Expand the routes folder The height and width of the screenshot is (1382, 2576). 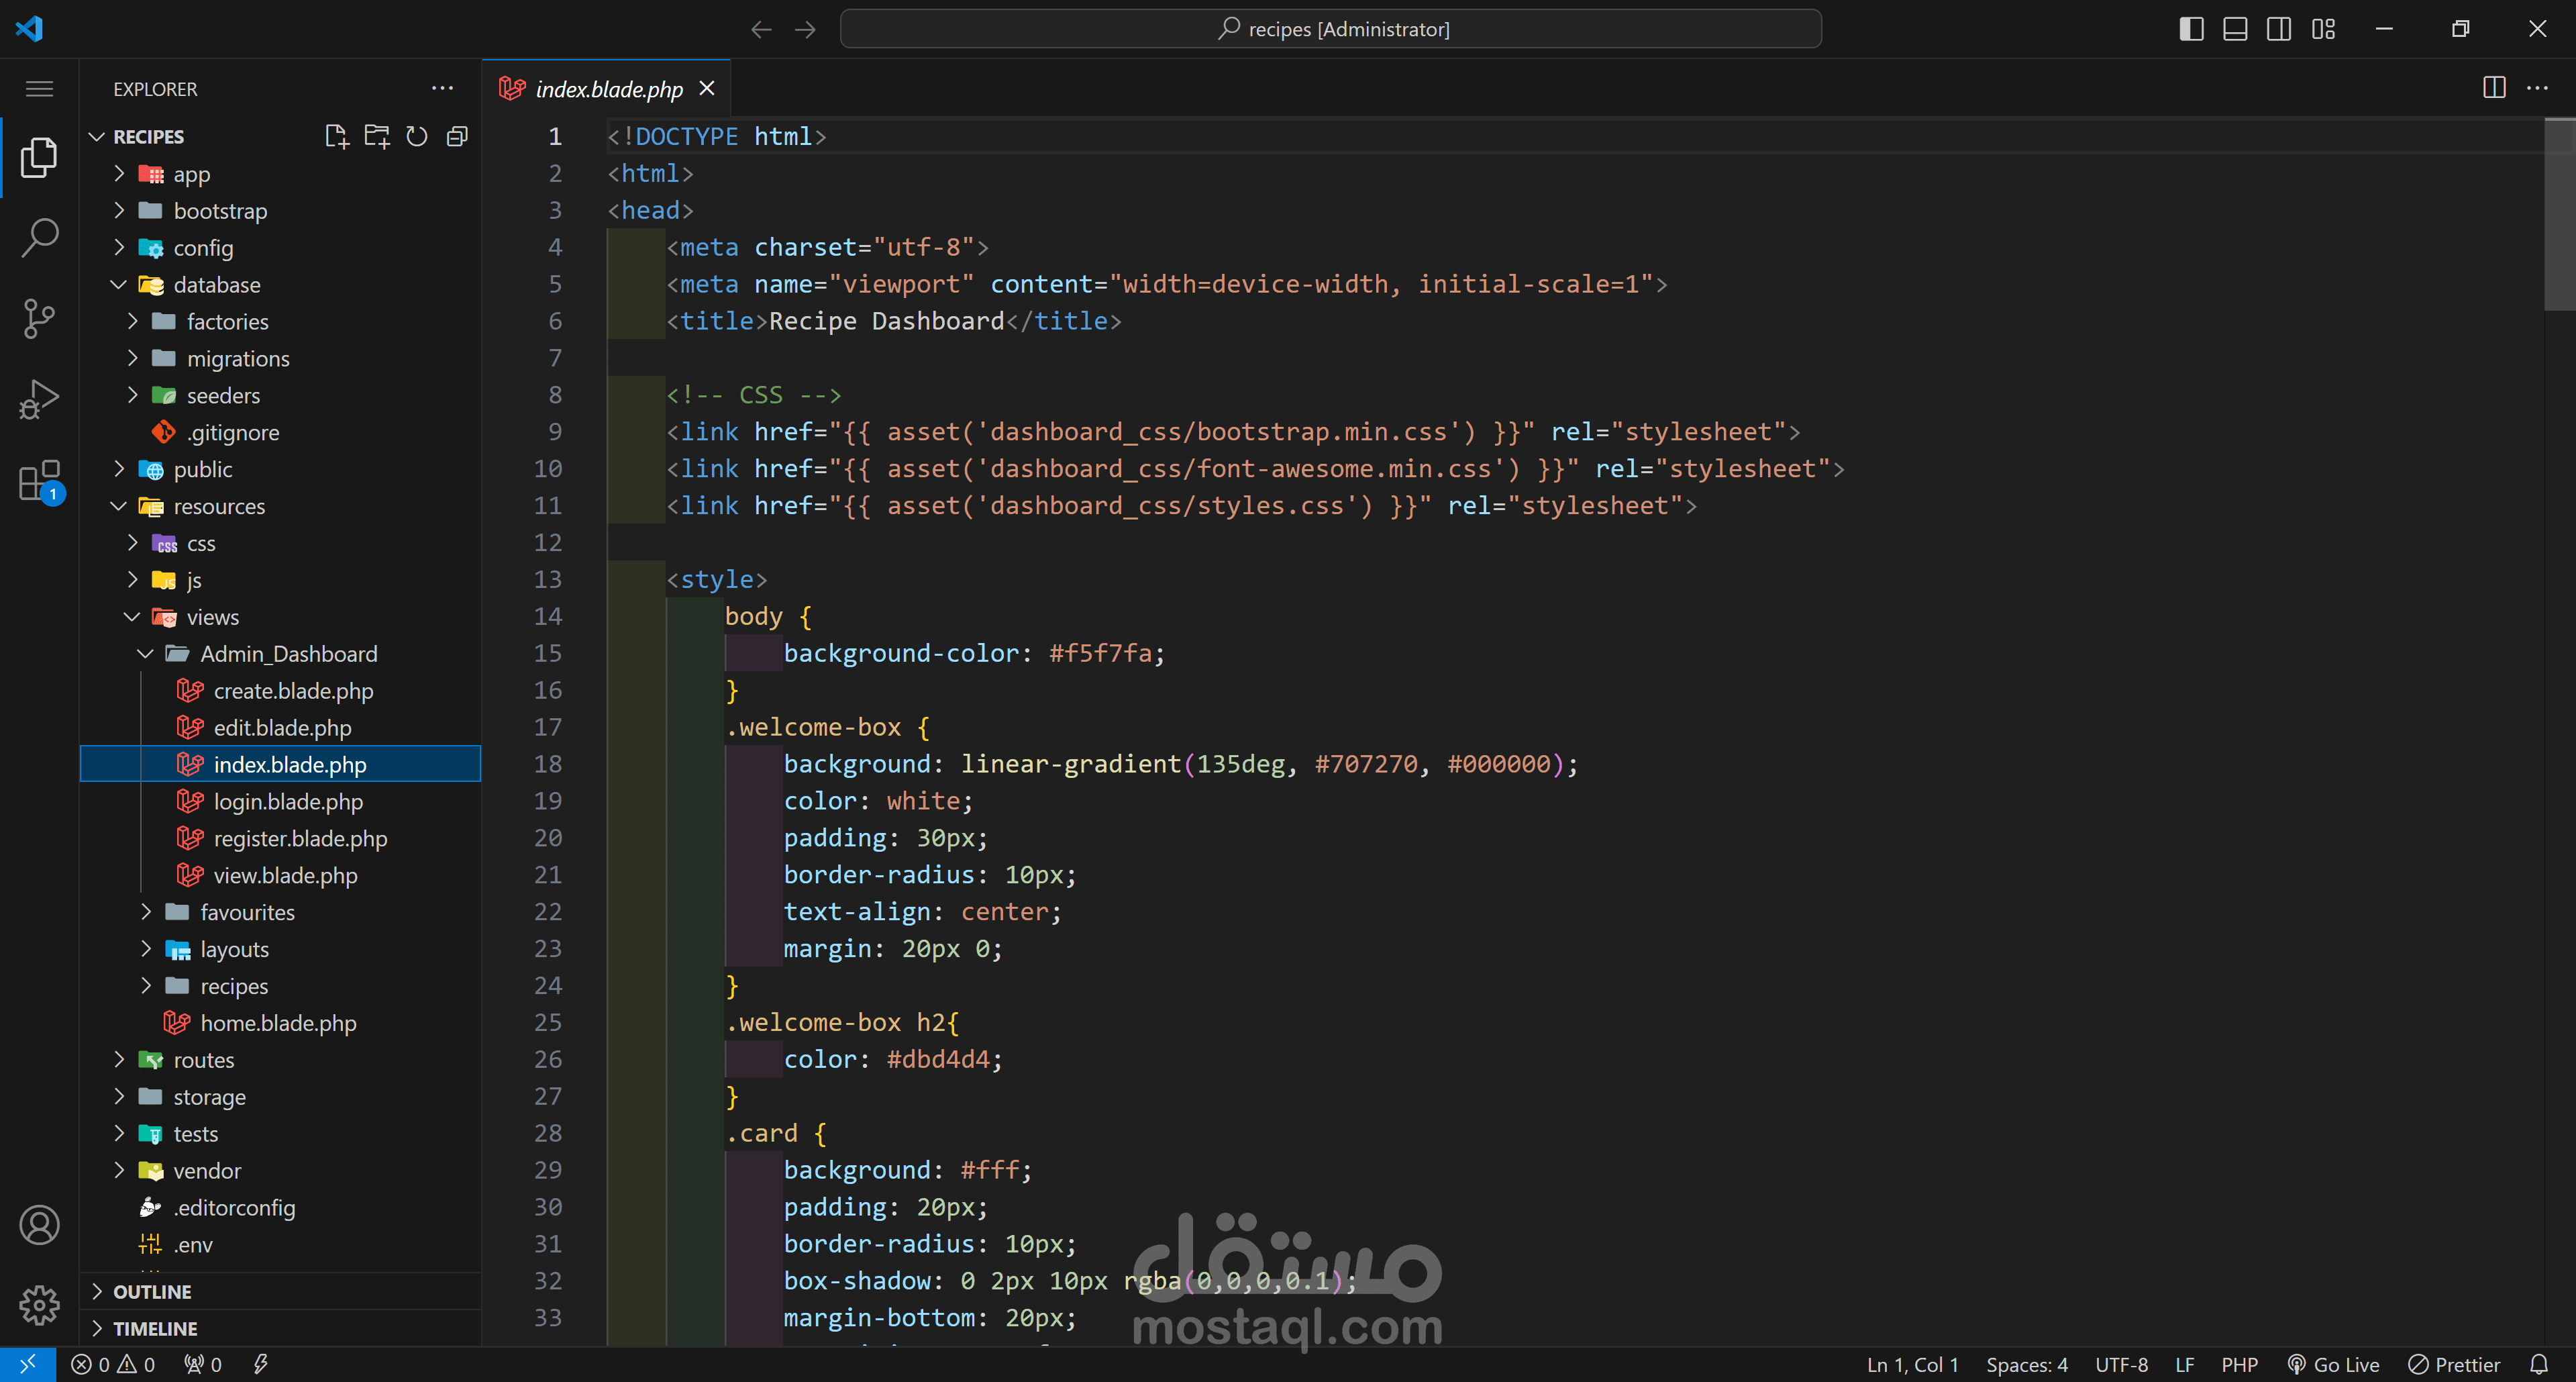203,1060
